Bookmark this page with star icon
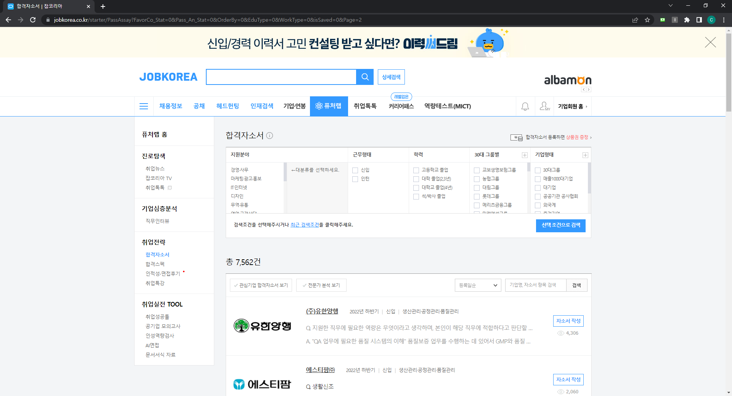Viewport: 732px width, 396px height. (x=647, y=20)
